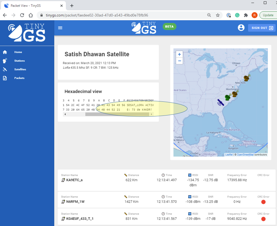Click the station icon beside N6RFM_1W

[x=63, y=202]
